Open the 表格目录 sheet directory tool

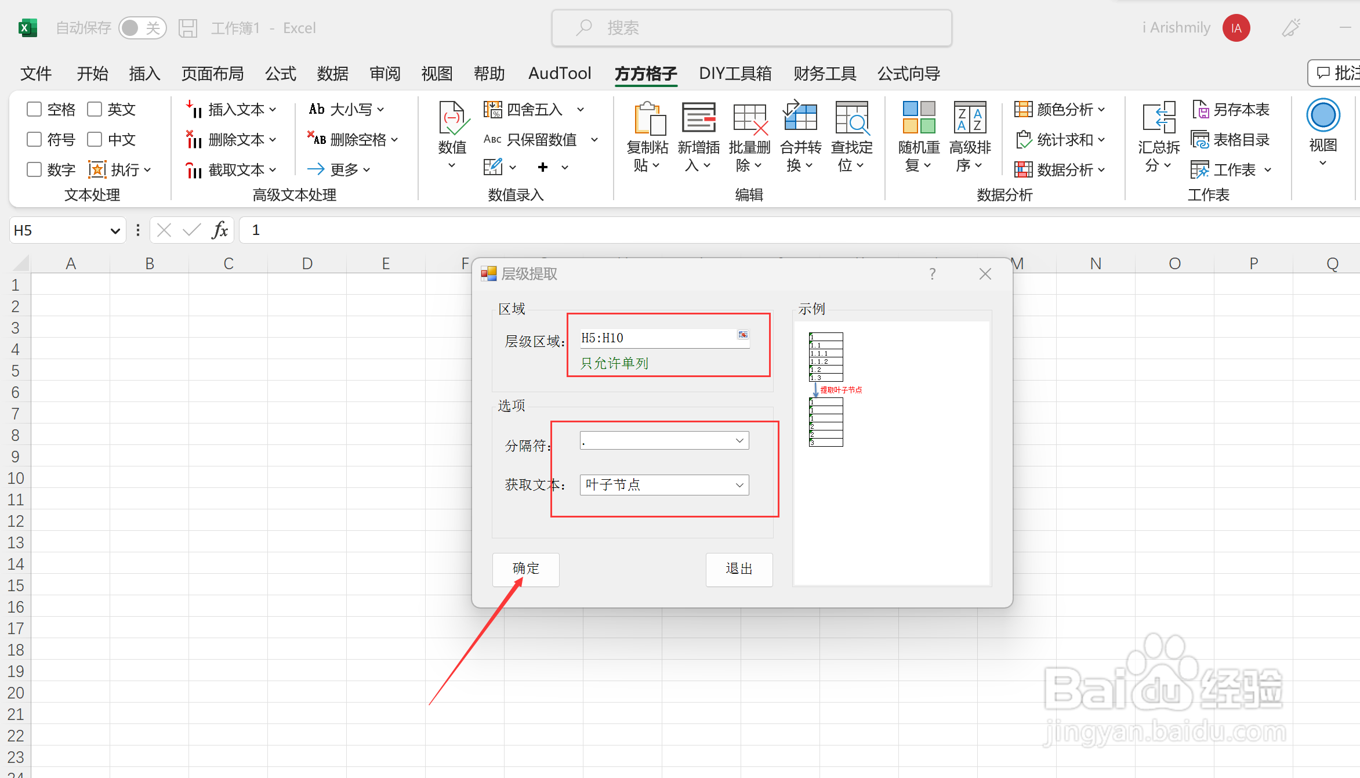tap(1230, 140)
